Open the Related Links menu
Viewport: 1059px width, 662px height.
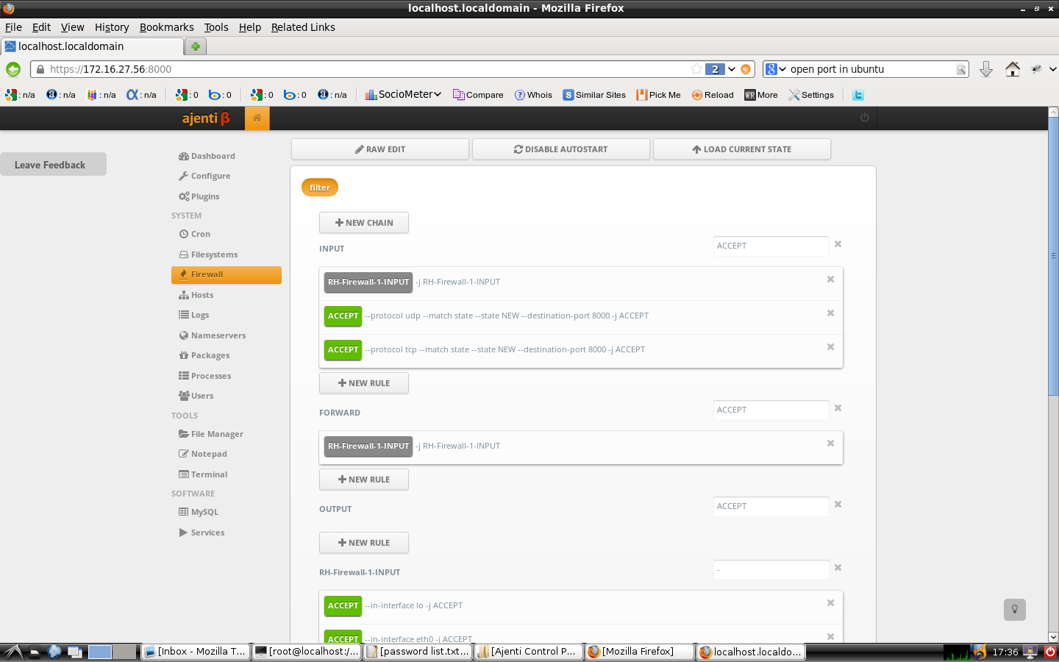coord(303,27)
